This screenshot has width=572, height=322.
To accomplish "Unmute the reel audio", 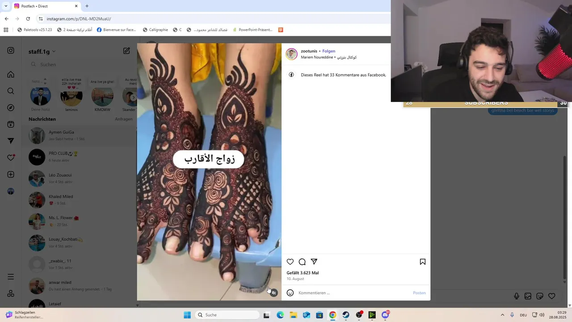I will pyautogui.click(x=273, y=293).
